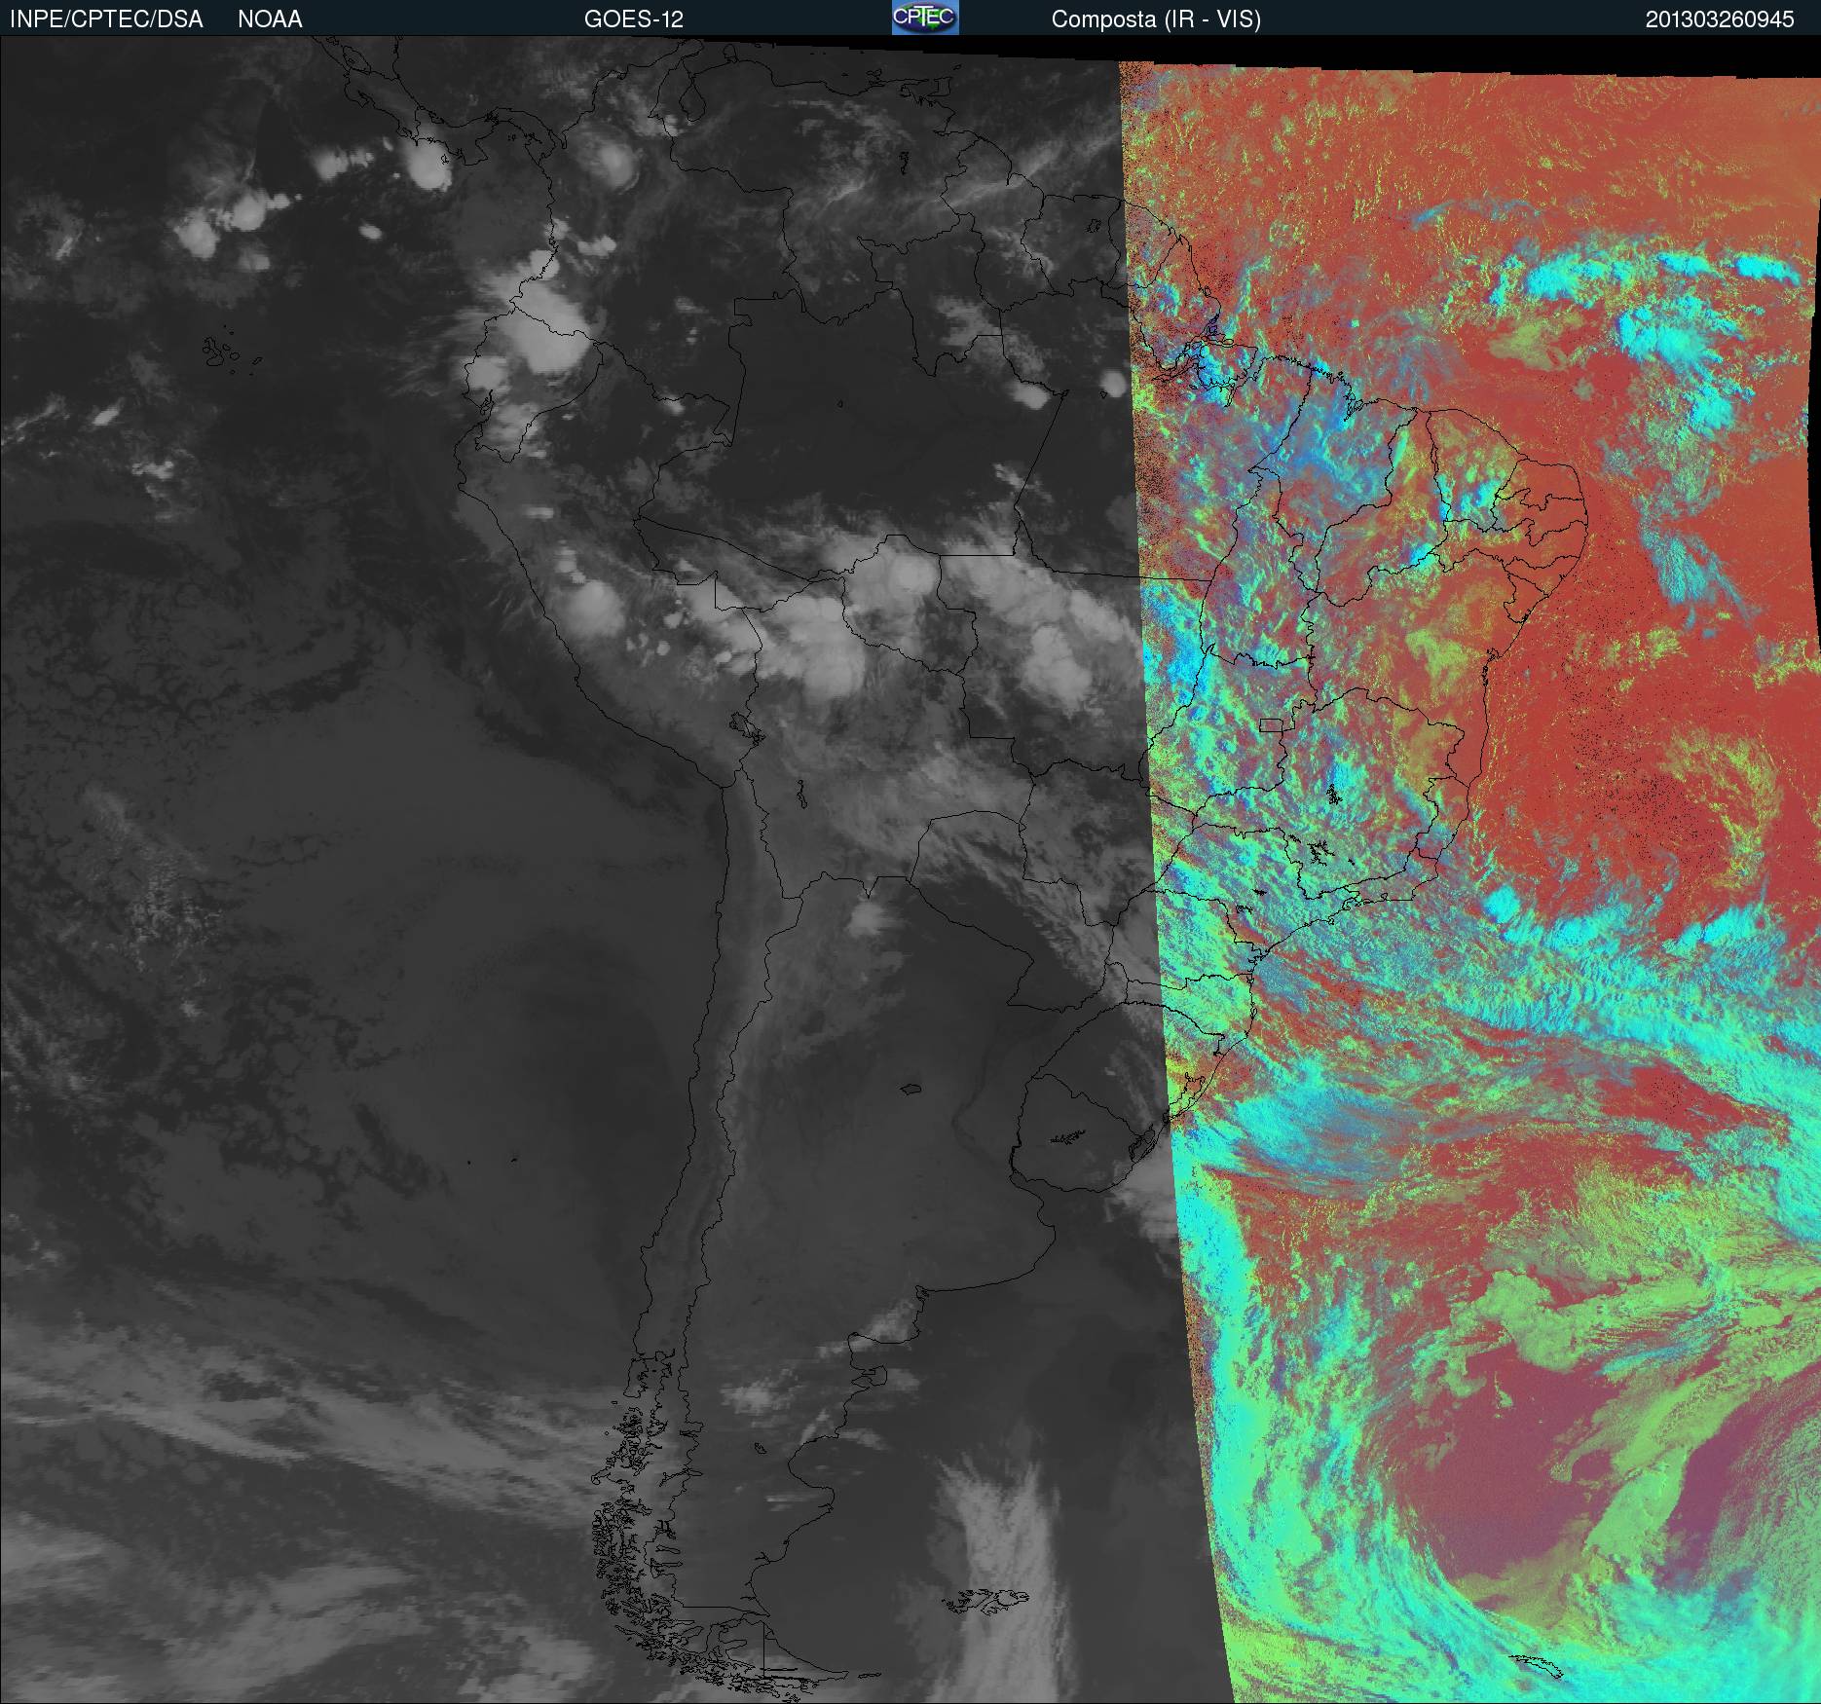Click the NOAA label in the header

[x=270, y=19]
